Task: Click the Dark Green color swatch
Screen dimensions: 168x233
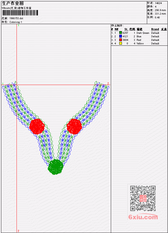Action: coord(121,33)
